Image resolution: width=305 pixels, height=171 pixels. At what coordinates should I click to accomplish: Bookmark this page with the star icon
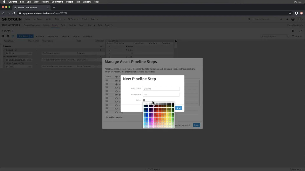tap(290, 13)
